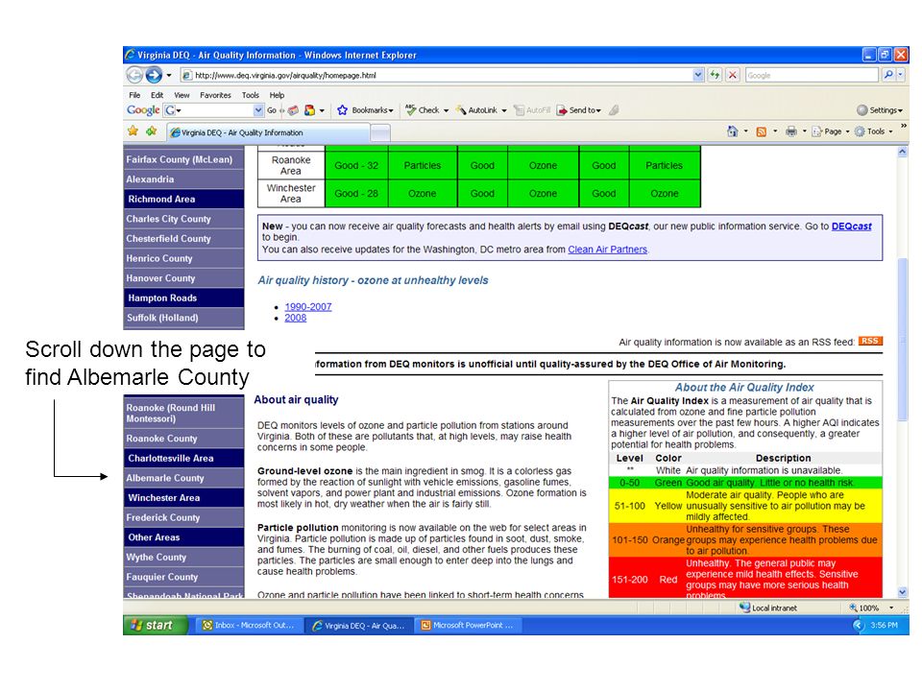Click the AutoFill toolbar button
Viewport: 922px width, 691px height.
(532, 109)
